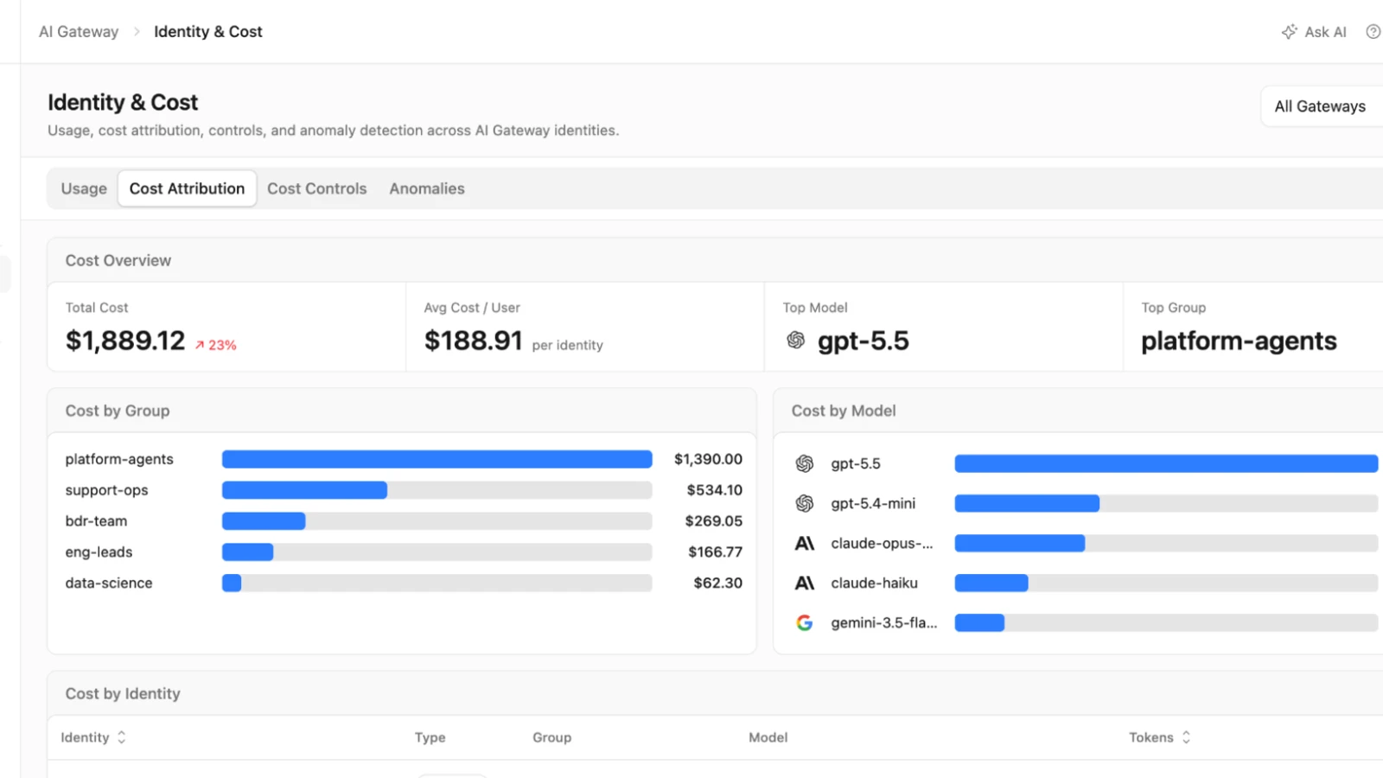This screenshot has width=1383, height=778.
Task: Click the Google icon beside gemini-3.5-fla
Action: click(x=804, y=623)
